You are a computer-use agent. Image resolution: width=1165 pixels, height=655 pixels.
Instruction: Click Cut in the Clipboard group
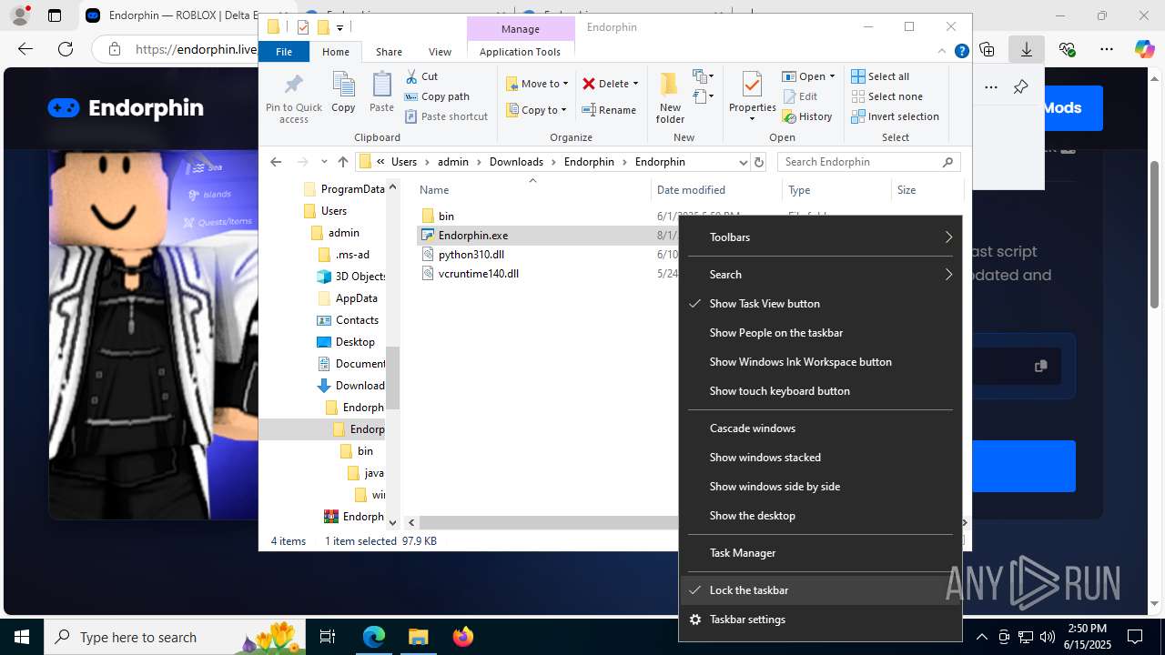point(421,76)
